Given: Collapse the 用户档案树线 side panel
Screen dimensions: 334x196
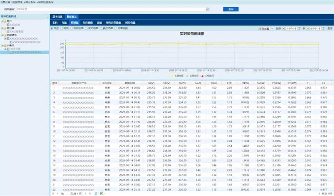Looking at the screenshot, I should click(x=46, y=16).
